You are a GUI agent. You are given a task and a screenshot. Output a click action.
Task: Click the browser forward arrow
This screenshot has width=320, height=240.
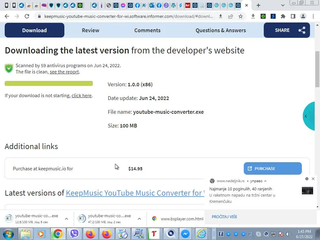click(x=17, y=16)
